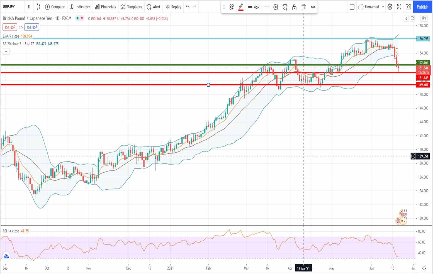Open the Indicators menu
The width and height of the screenshot is (433, 274).
tap(80, 7)
